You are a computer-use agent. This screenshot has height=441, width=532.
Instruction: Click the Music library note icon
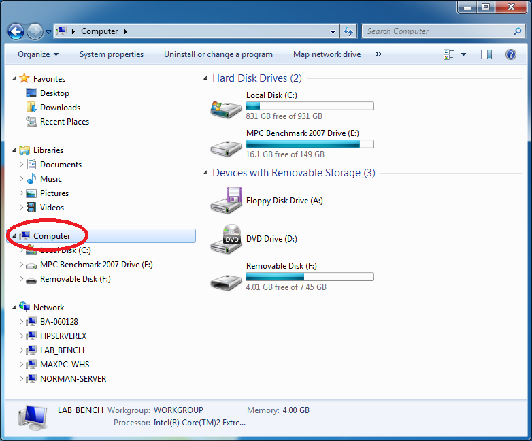31,178
